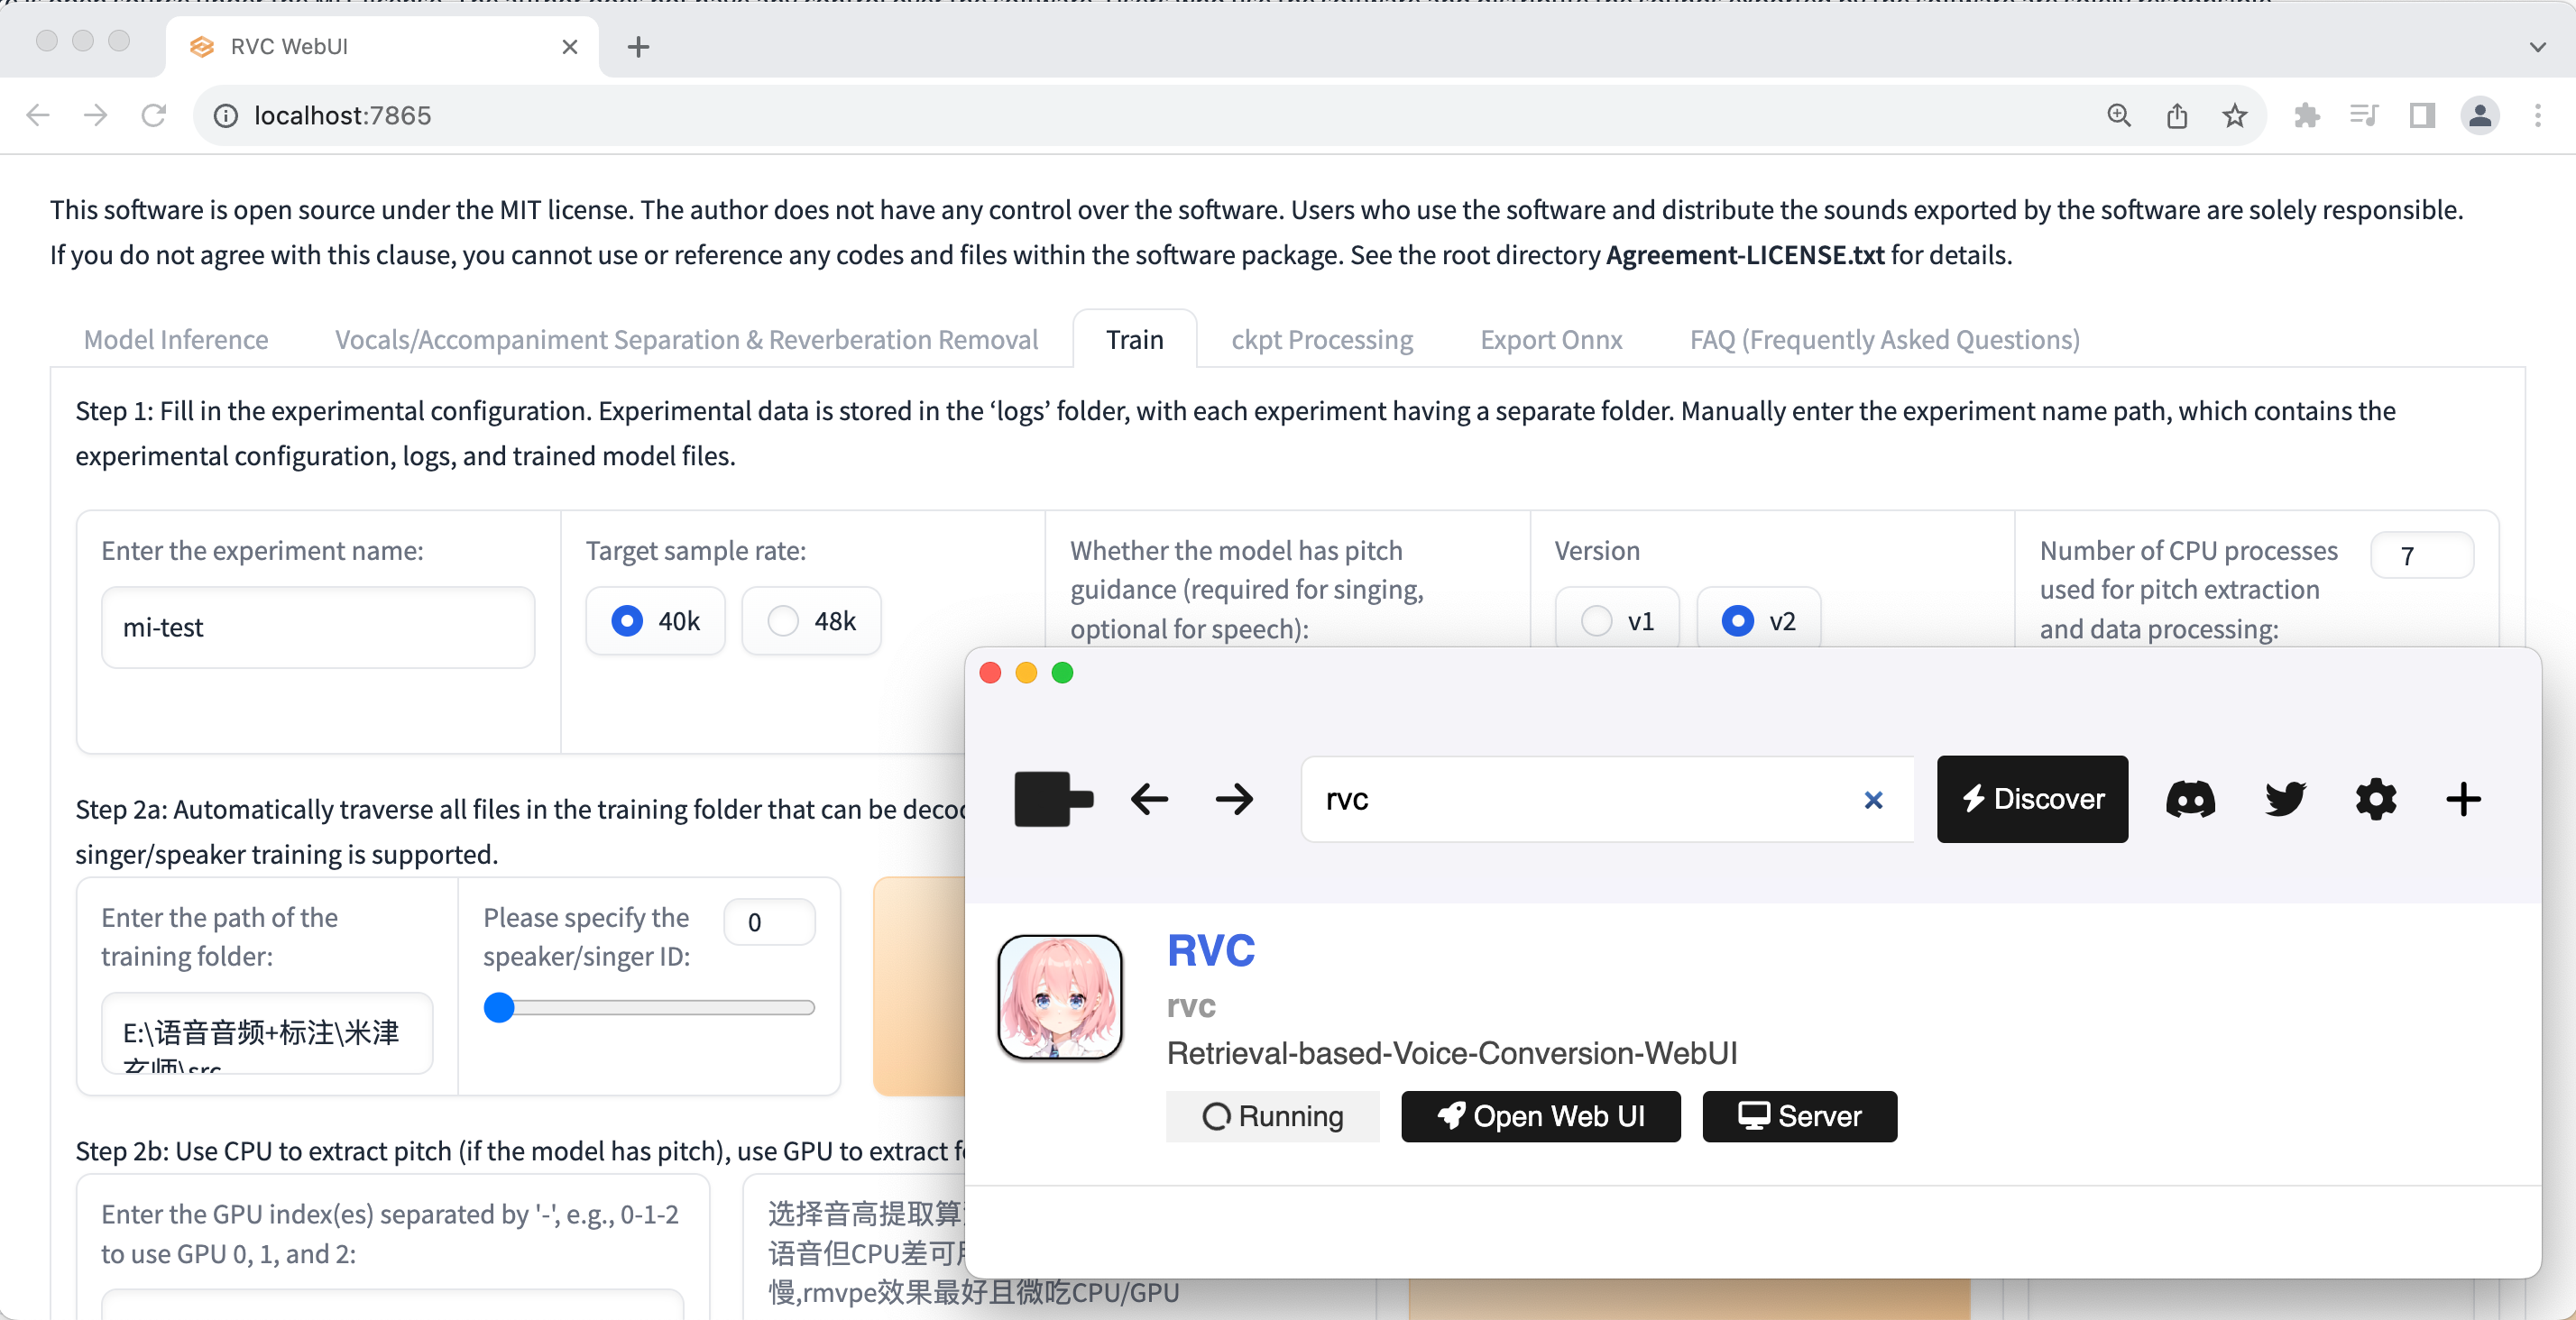This screenshot has width=2576, height=1320.
Task: Click the Discover button
Action: click(x=2032, y=799)
